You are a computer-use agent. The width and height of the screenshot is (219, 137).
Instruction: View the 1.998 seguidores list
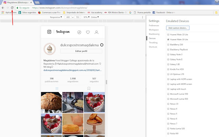tap(73, 80)
